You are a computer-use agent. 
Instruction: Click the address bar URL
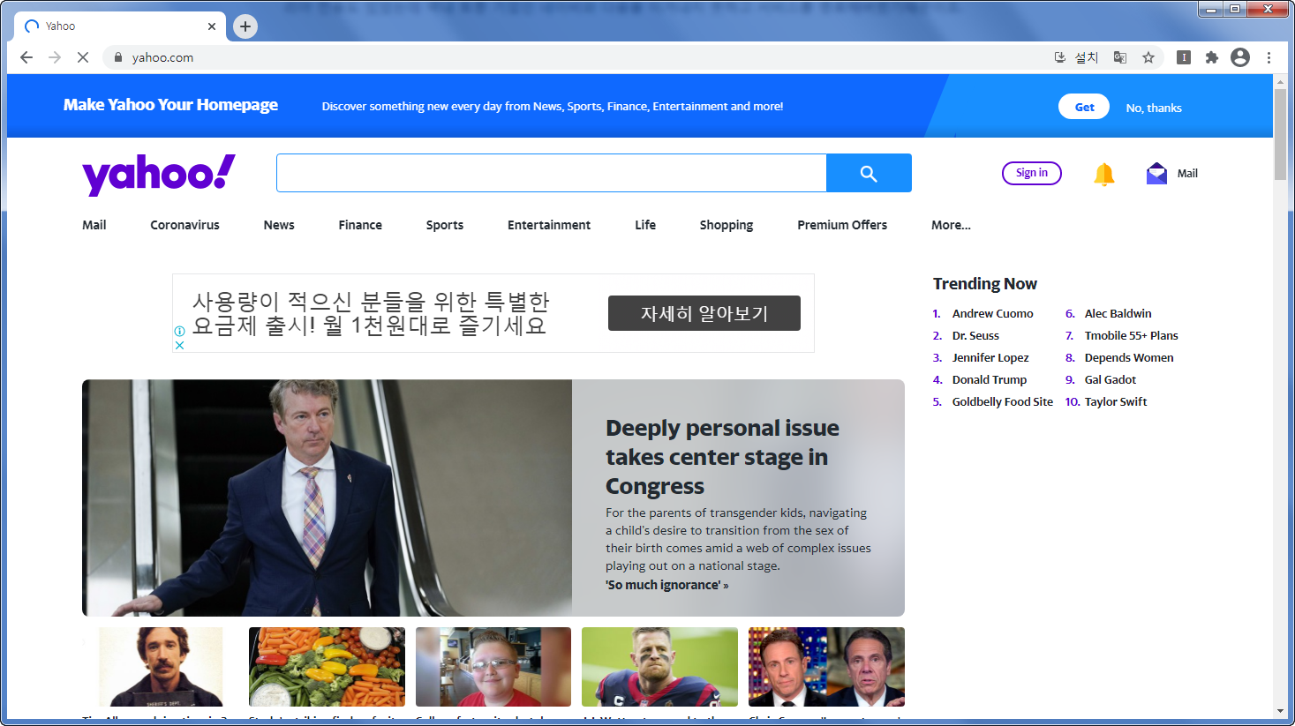pos(162,57)
